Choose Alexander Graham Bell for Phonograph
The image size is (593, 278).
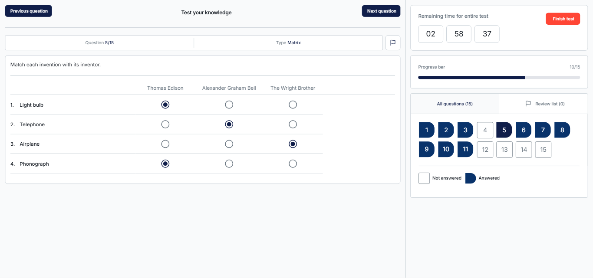(x=229, y=164)
